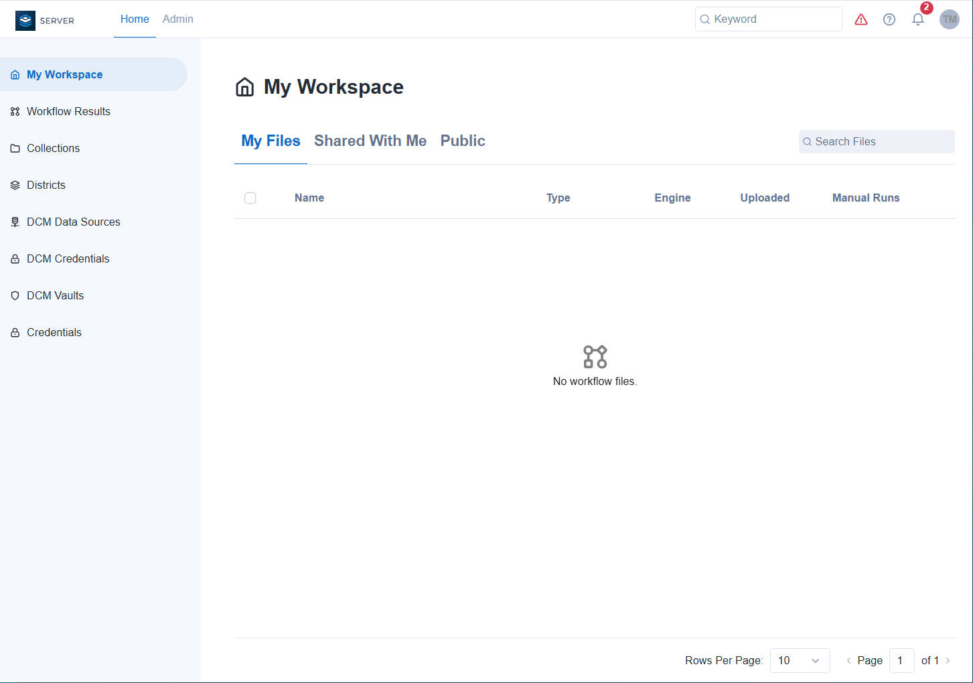Open Collections in the sidebar
Image resolution: width=973 pixels, height=683 pixels.
[x=94, y=148]
